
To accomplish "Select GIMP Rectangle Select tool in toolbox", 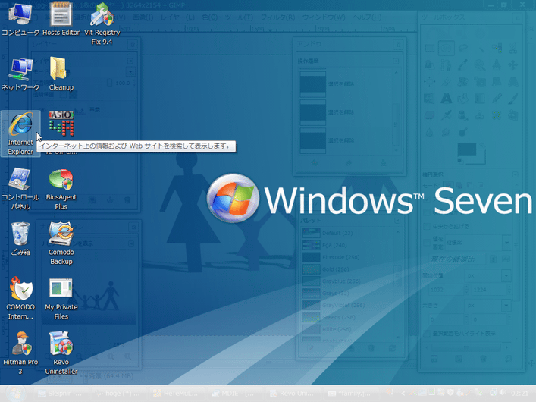I will [x=430, y=49].
